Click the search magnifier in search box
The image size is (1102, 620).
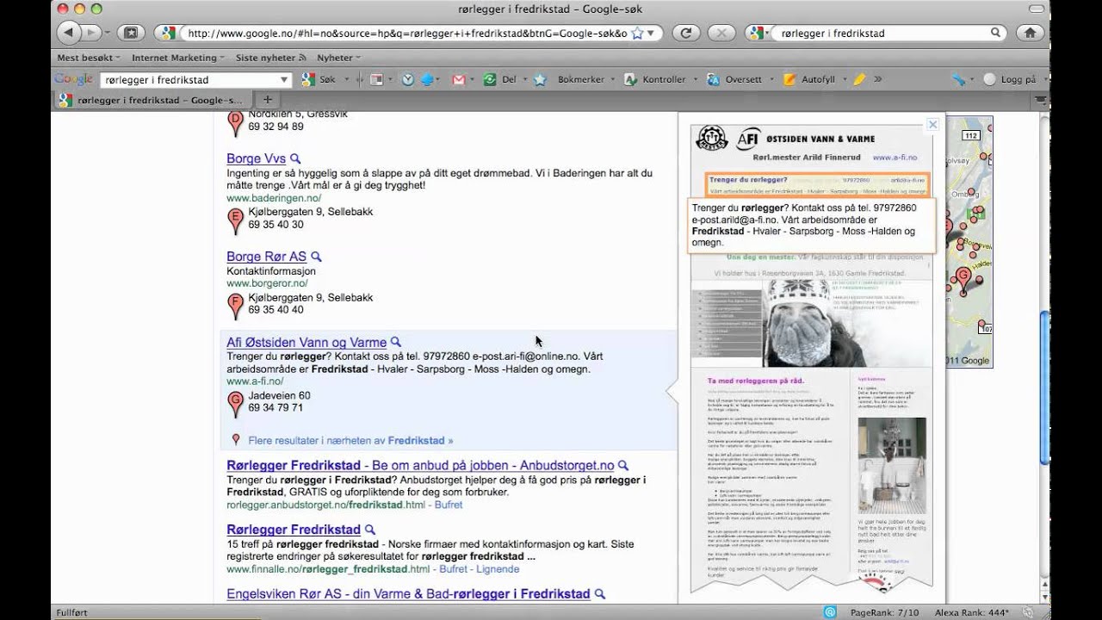(x=995, y=33)
